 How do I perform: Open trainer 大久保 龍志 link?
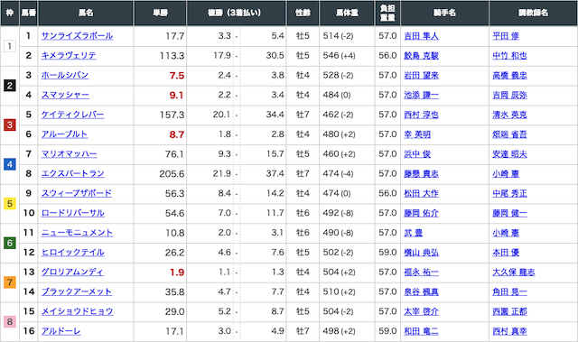tap(514, 272)
